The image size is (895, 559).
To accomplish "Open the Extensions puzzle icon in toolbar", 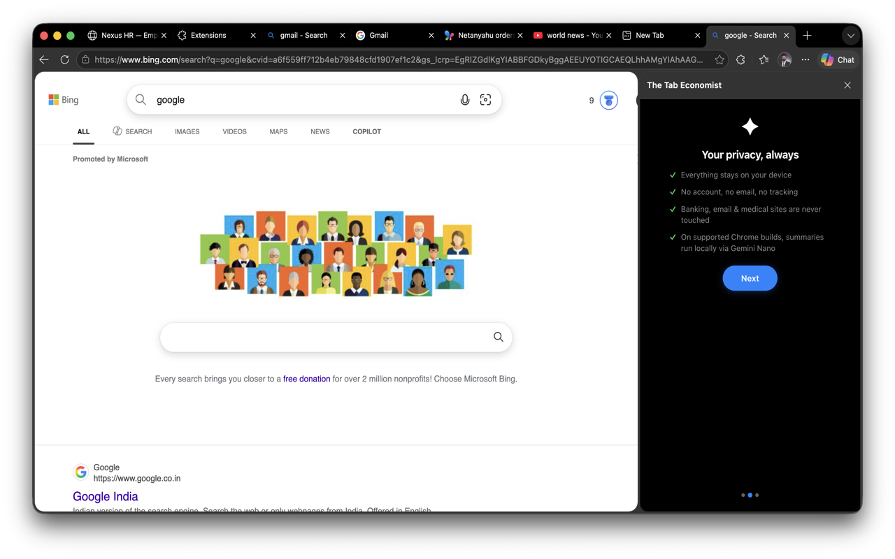I will (740, 60).
